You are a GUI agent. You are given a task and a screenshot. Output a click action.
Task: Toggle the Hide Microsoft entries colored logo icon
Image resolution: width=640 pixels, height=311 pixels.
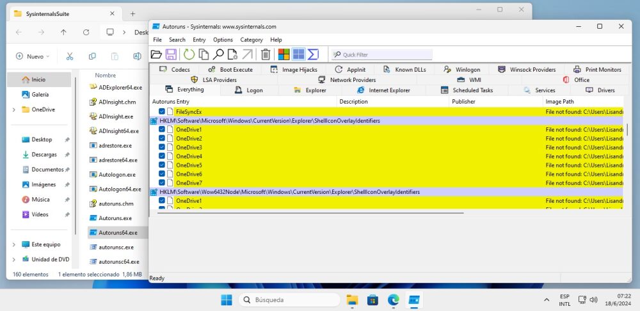tap(284, 54)
